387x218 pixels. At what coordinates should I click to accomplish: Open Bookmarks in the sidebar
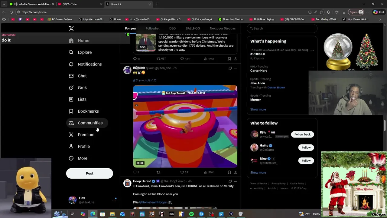(84, 111)
